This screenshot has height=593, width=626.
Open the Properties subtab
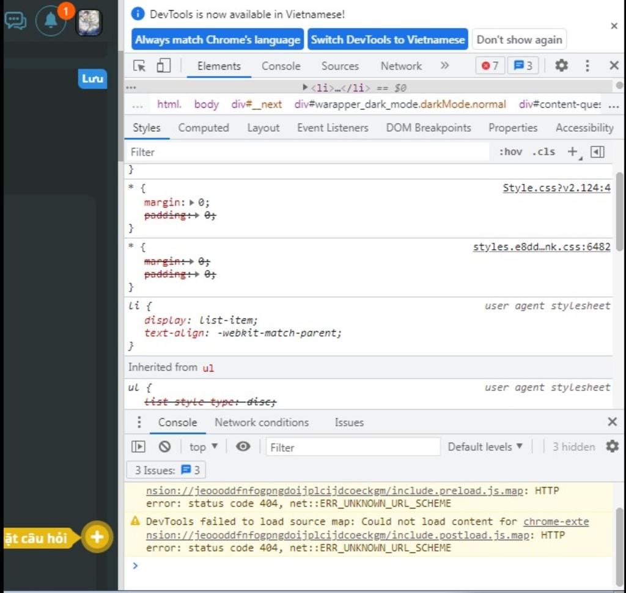[x=513, y=128]
